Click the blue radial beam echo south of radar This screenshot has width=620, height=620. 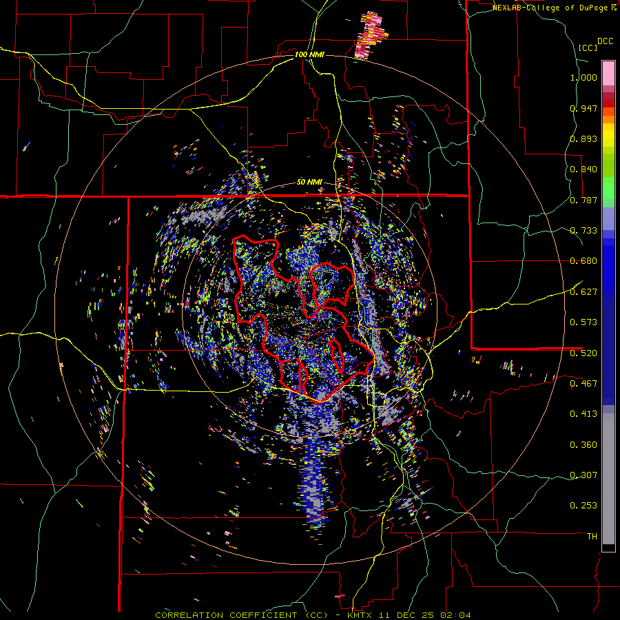(x=315, y=484)
